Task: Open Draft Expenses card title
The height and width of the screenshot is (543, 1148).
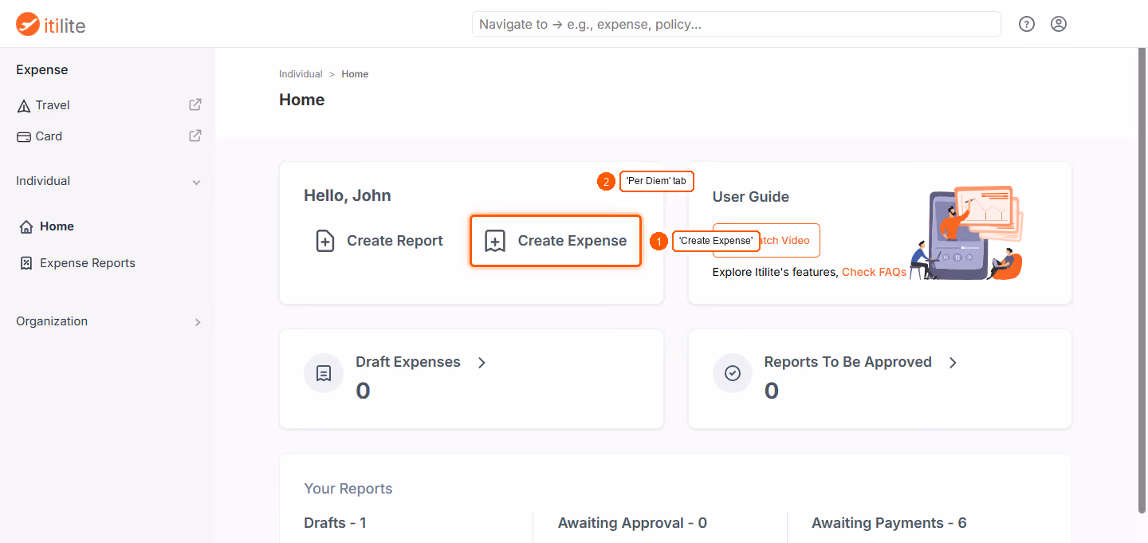Action: (x=408, y=362)
